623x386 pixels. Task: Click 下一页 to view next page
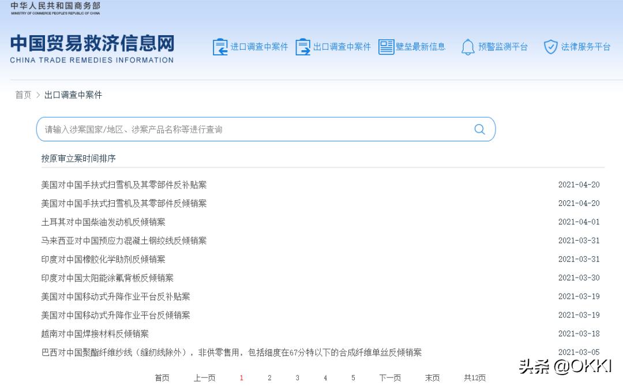(390, 378)
